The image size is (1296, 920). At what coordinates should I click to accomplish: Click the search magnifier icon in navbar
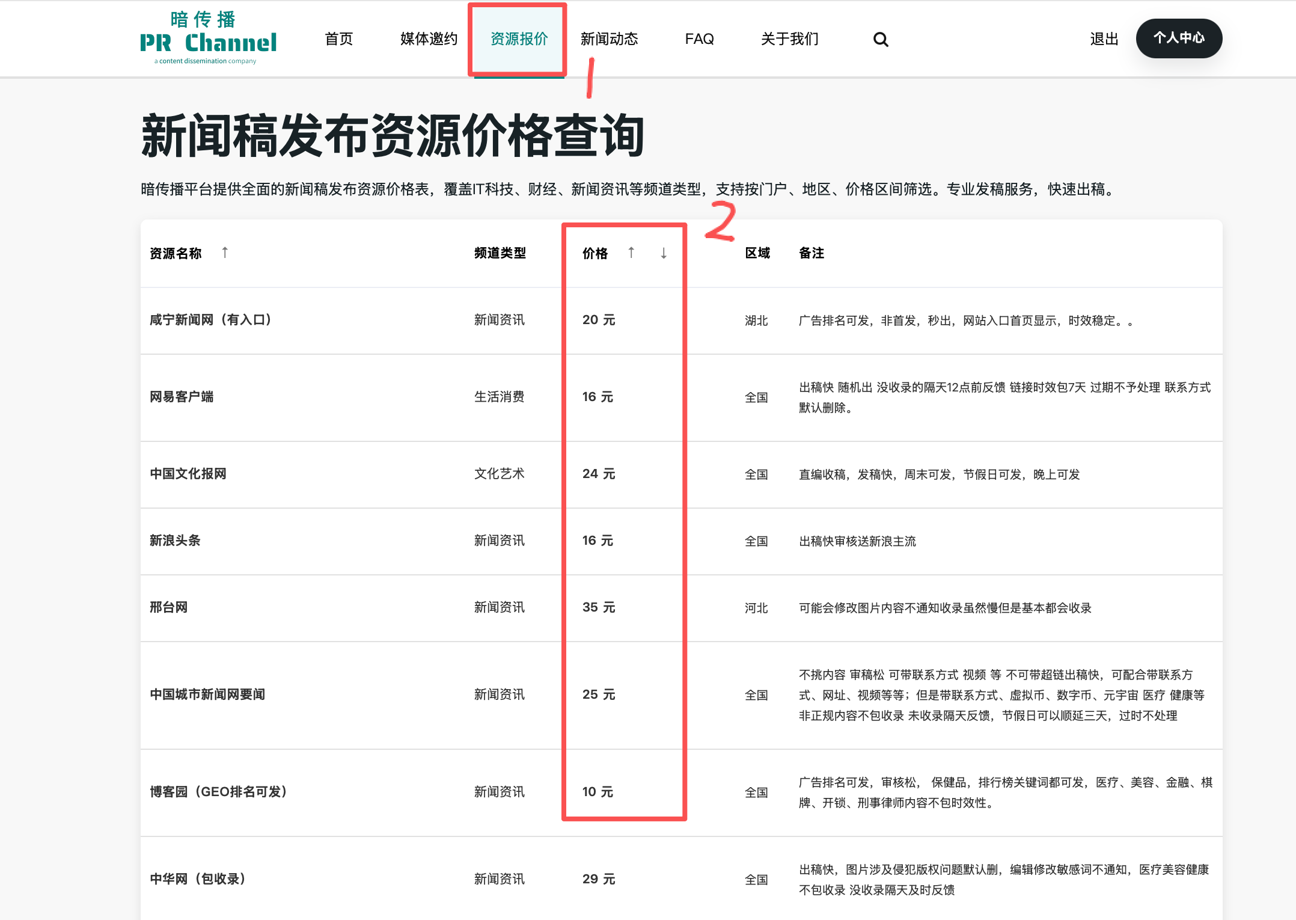point(881,39)
